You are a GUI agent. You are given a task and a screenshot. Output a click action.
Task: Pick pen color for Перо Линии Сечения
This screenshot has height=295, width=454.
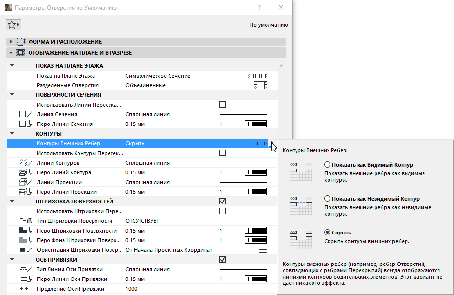pos(256,124)
